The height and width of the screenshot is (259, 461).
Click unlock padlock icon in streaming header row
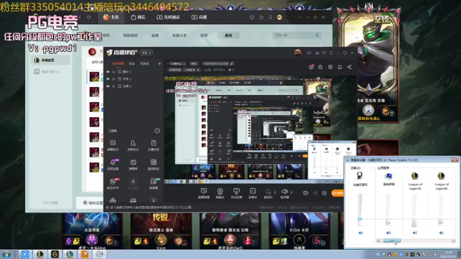320,67
